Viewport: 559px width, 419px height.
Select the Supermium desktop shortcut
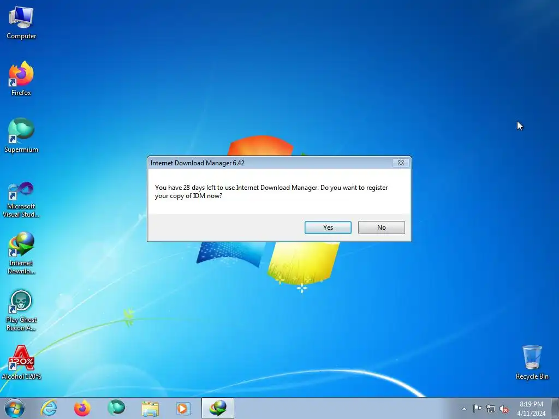pyautogui.click(x=21, y=135)
